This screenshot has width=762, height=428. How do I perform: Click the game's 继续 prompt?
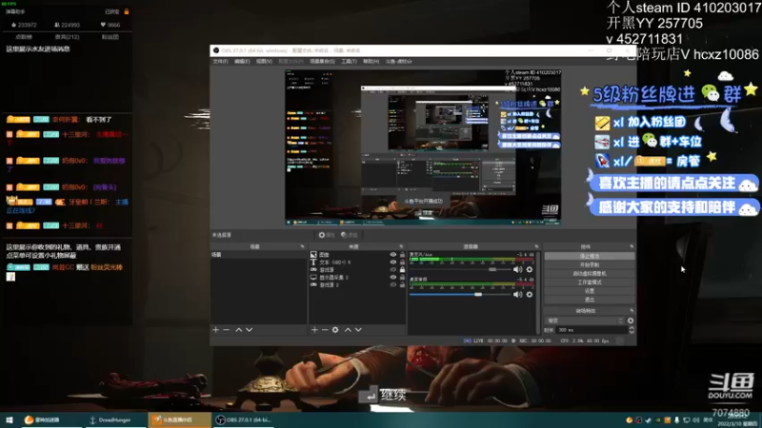383,396
